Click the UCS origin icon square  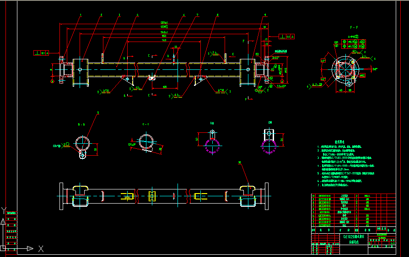[3, 248]
